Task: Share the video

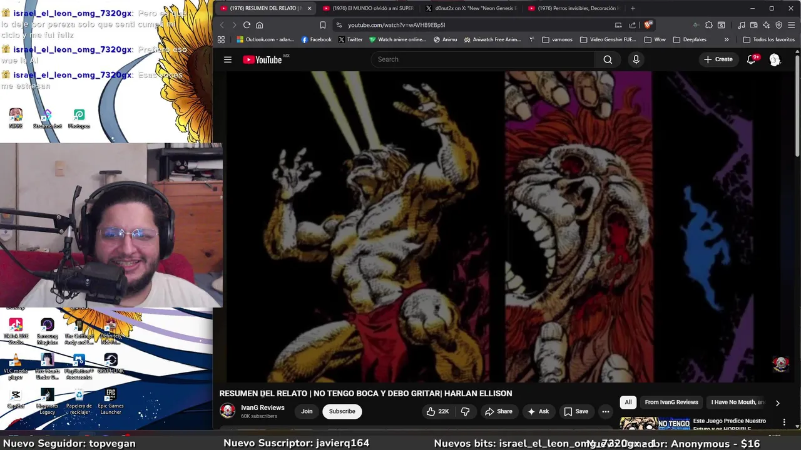Action: click(x=498, y=411)
